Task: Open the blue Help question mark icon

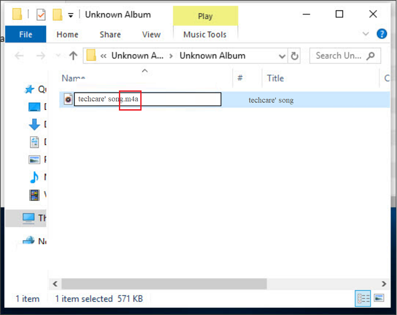Action: point(382,34)
